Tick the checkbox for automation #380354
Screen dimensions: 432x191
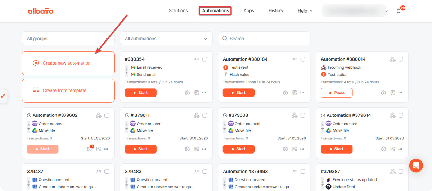point(205,59)
